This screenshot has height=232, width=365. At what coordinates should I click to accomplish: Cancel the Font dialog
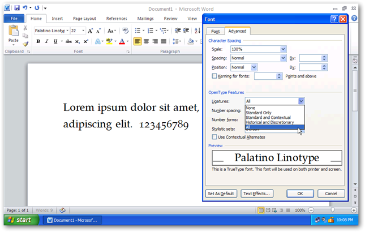(x=331, y=194)
